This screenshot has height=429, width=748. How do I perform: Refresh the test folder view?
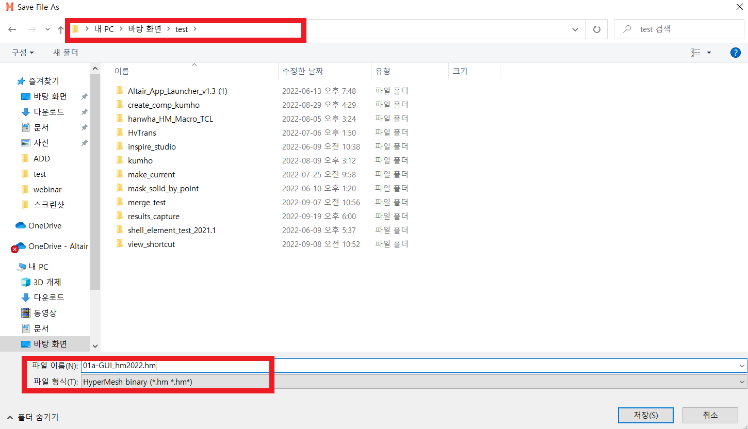tap(597, 29)
